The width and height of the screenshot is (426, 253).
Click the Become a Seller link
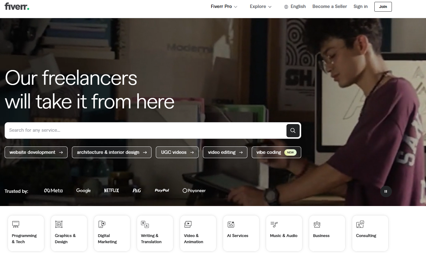[x=329, y=6]
